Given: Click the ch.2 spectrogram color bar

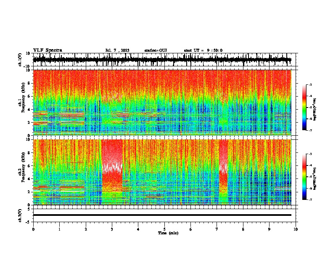Looking at the screenshot, I should 304,177.
